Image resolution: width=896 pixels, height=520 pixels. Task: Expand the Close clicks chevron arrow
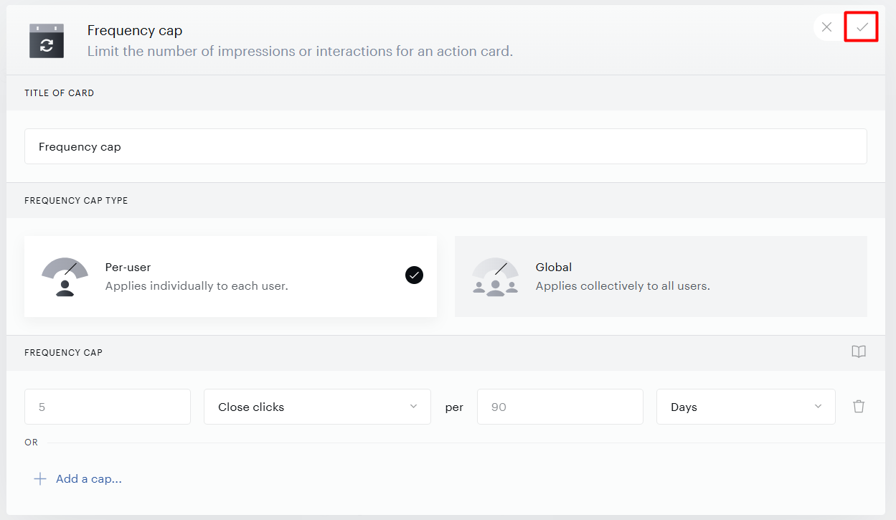[413, 407]
